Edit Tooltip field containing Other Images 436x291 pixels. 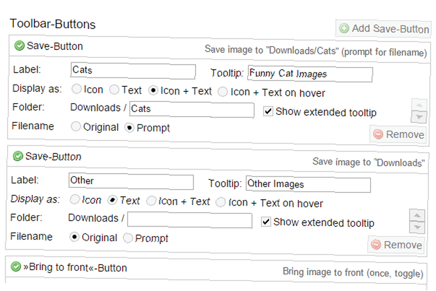tap(308, 185)
